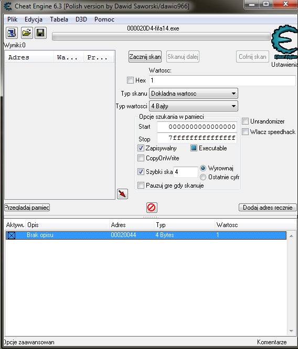
Task: Click the Adres column header in results
Action: click(29, 57)
